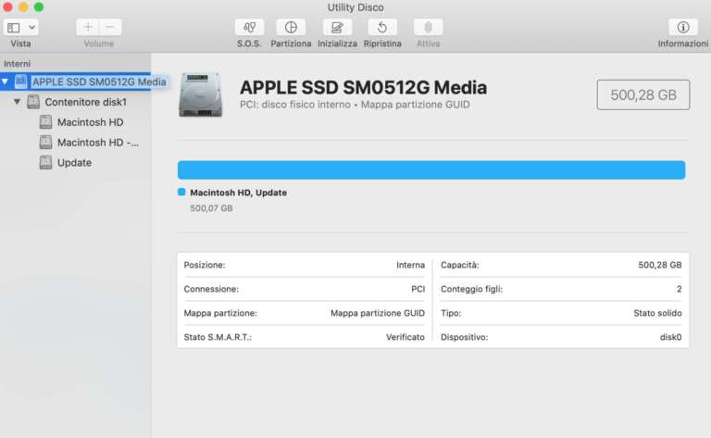The image size is (711, 438).
Task: Click the PCI disco fisico interno subtitle
Action: click(x=355, y=105)
